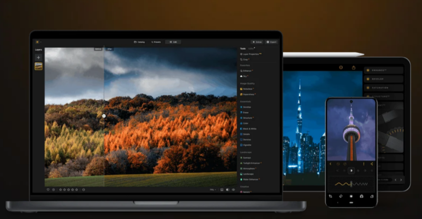
Task: Expand the STRUCTURE panel on the tablet
Action: 384,96
